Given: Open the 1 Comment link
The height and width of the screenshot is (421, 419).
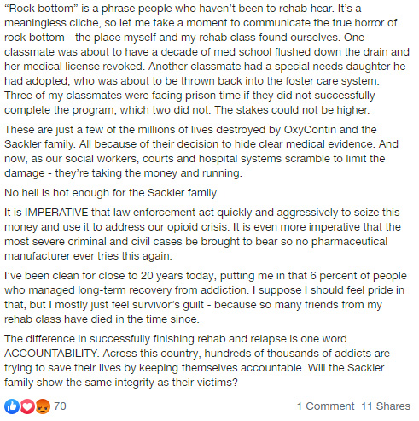Looking at the screenshot, I should coord(325,406).
